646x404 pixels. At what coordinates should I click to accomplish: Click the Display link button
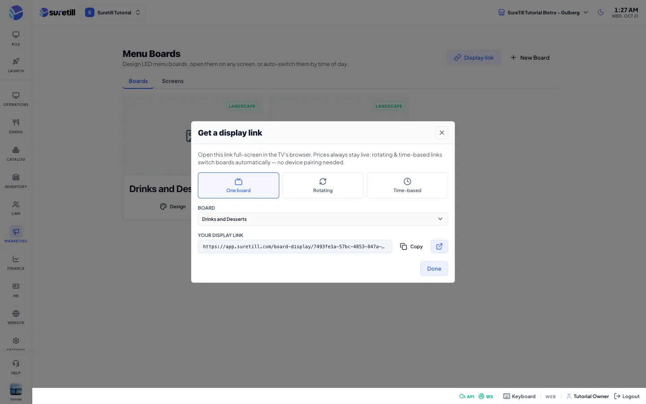474,57
